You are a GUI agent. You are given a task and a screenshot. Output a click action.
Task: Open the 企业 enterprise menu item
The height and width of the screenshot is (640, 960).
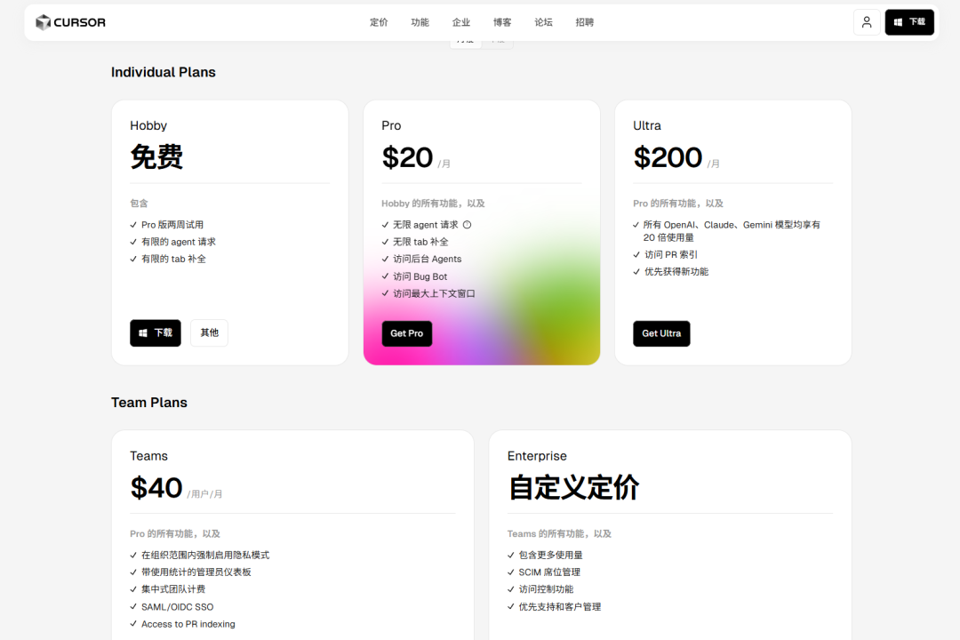(461, 22)
